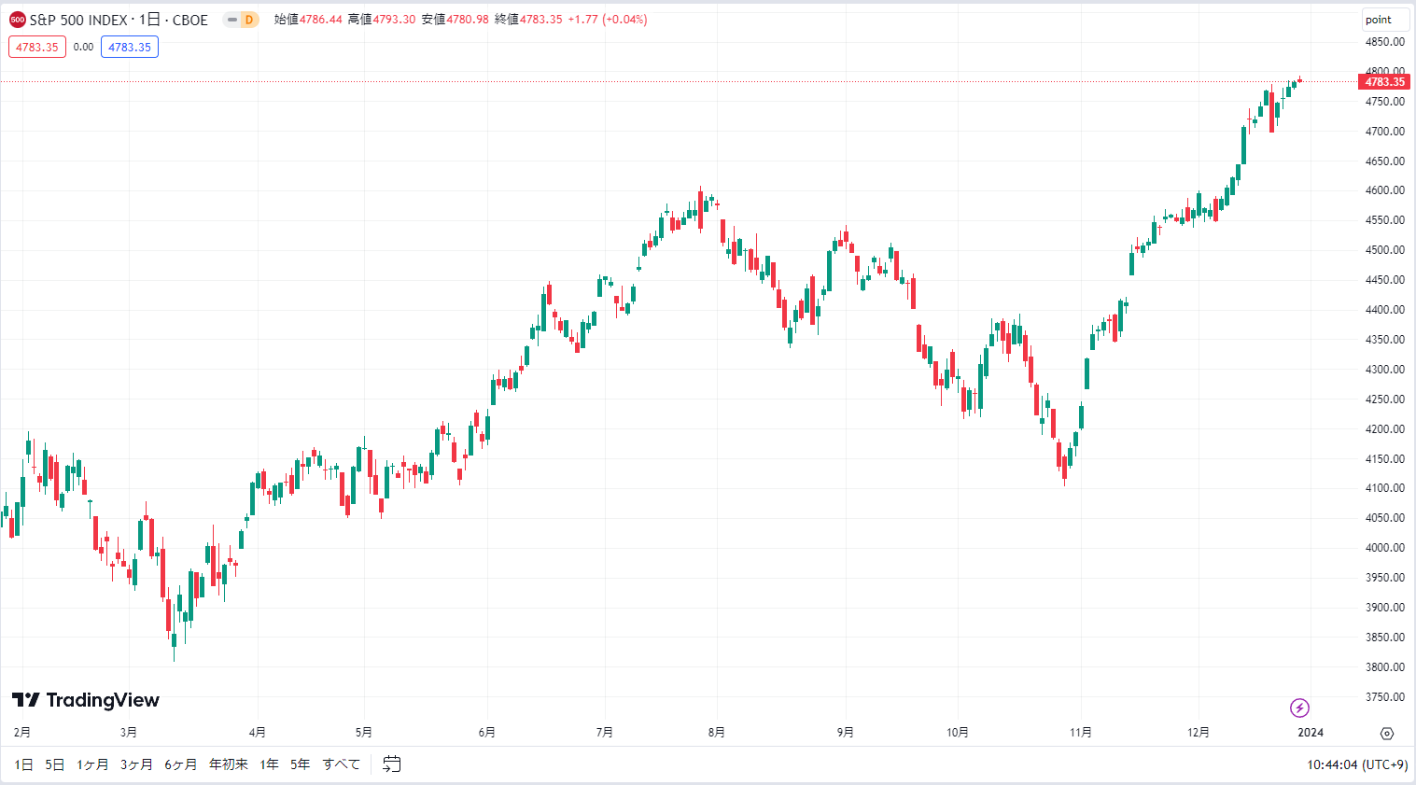1416x785 pixels.
Task: Open chart settings gear icon
Action: click(1387, 733)
